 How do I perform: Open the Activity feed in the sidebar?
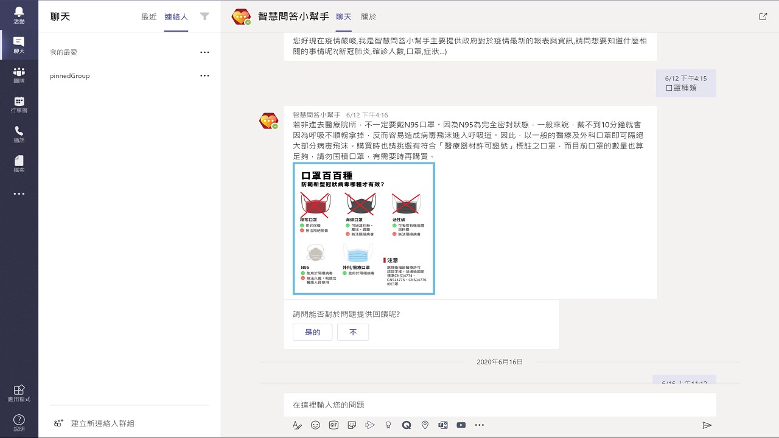coord(19,15)
